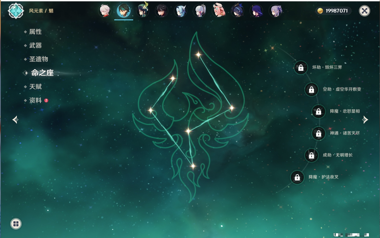The height and width of the screenshot is (238, 380).
Task: Click the gold Mora coin icon
Action: [320, 11]
